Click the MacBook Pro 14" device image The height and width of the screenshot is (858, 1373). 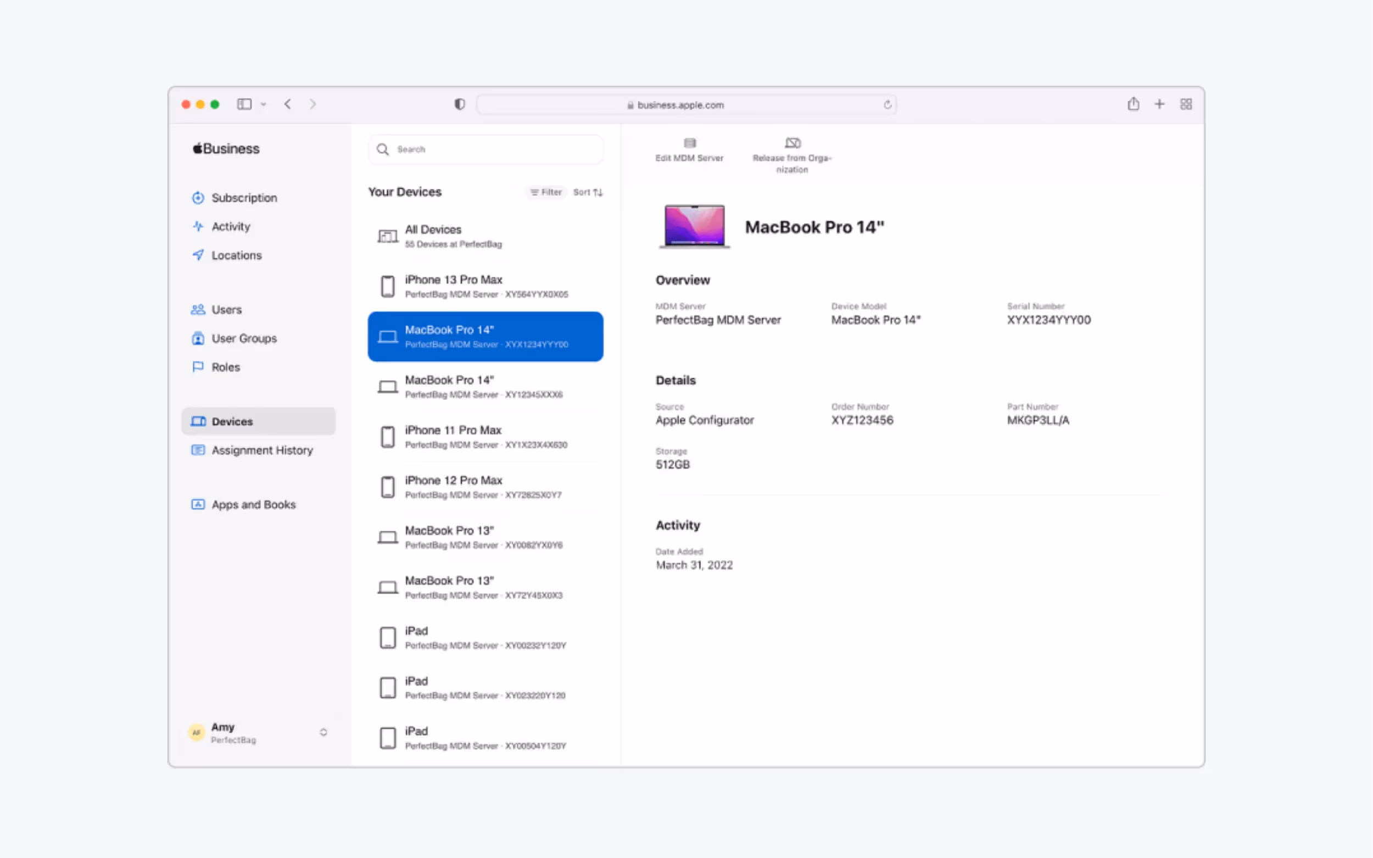tap(694, 226)
